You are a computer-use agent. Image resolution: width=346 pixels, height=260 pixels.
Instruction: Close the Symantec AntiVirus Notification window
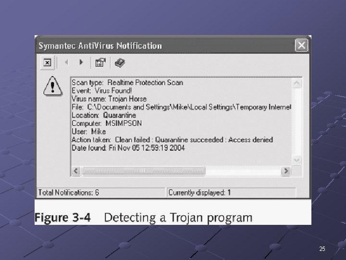click(x=301, y=45)
